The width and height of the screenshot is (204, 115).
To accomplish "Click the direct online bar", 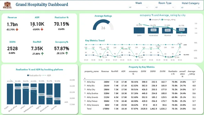I will 50,94.
